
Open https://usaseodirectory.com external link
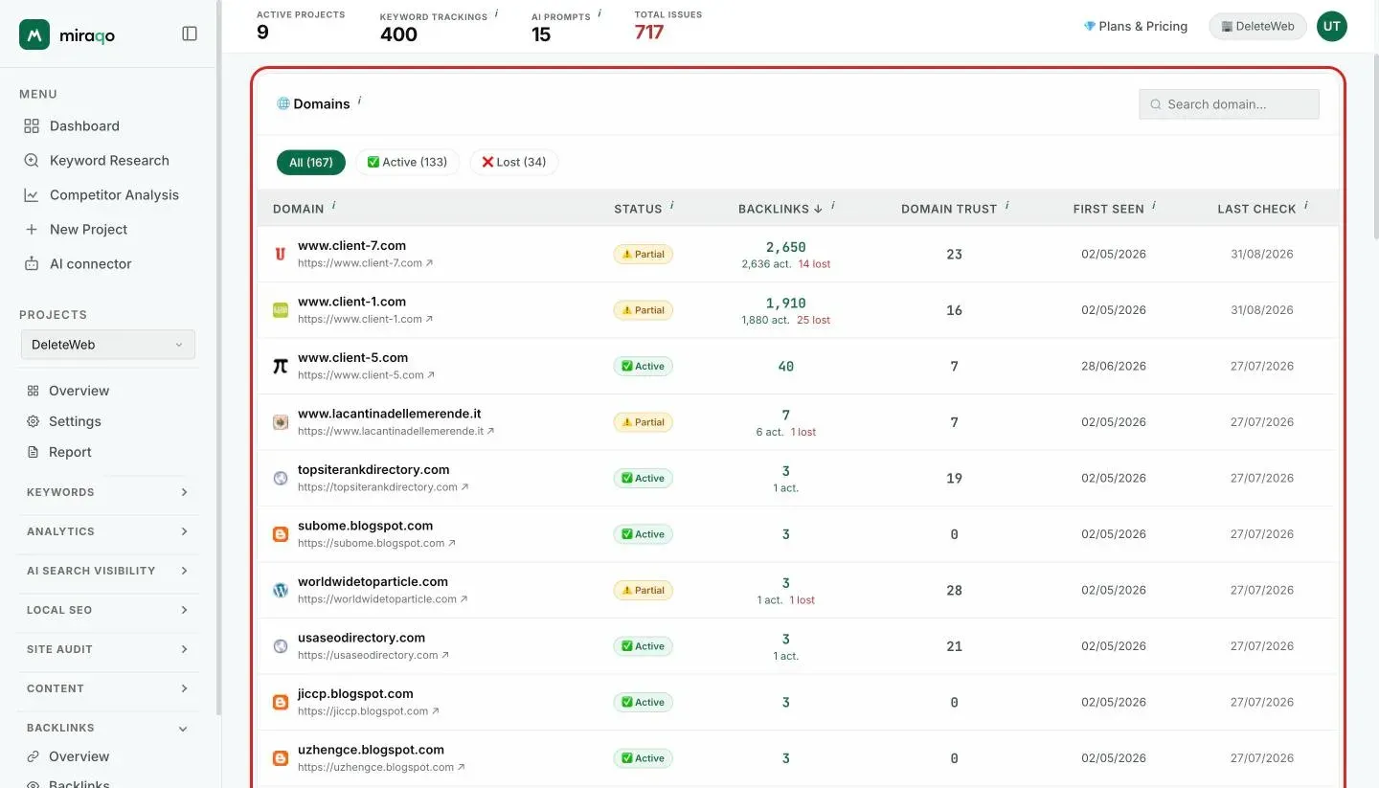[373, 656]
